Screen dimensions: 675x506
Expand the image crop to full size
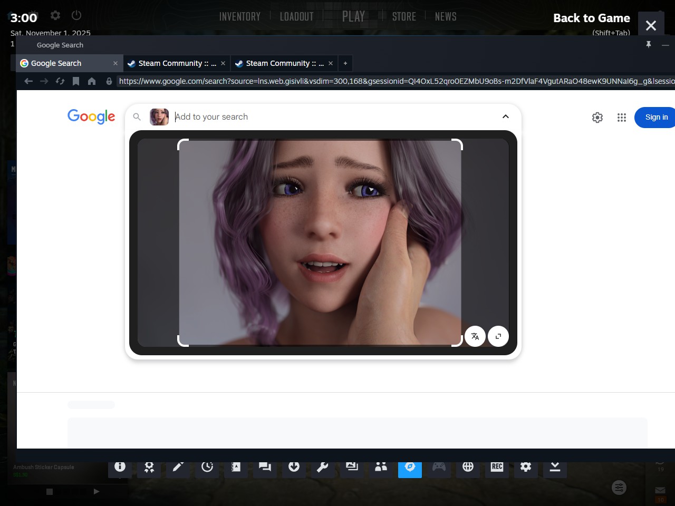[498, 336]
